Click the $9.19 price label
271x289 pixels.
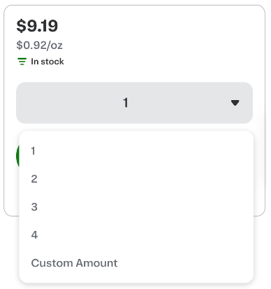(x=37, y=26)
